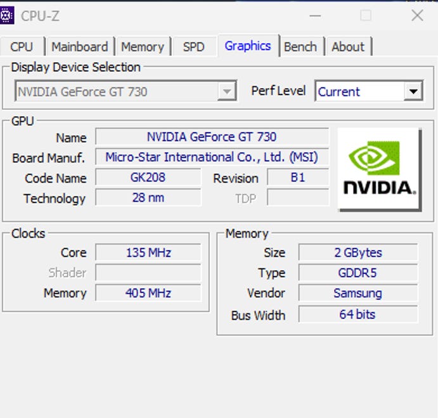Viewport: 438px width, 418px height.
Task: Click the Board Manuf. MSI field
Action: click(212, 157)
